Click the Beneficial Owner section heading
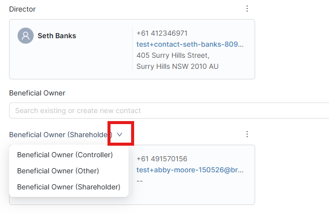Viewport: 329px width, 213px height. click(37, 93)
